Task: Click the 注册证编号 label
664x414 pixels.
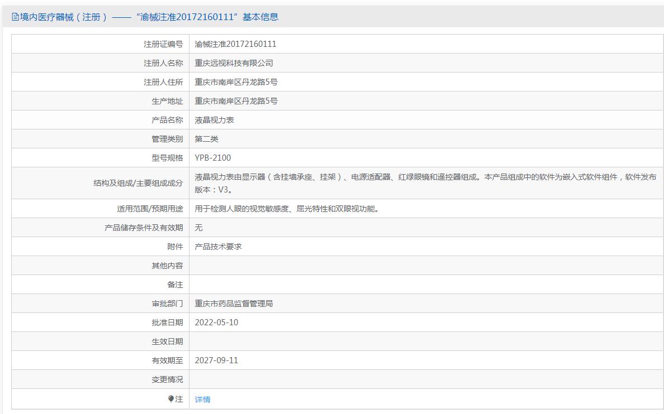Action: pyautogui.click(x=163, y=44)
